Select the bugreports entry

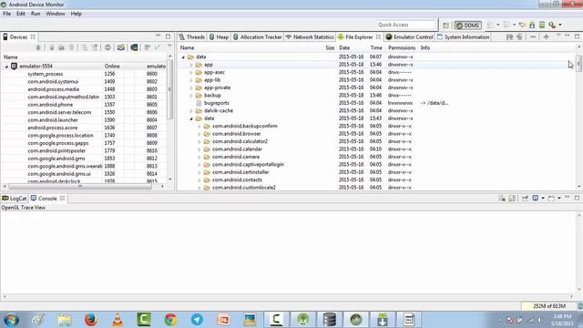coord(217,103)
